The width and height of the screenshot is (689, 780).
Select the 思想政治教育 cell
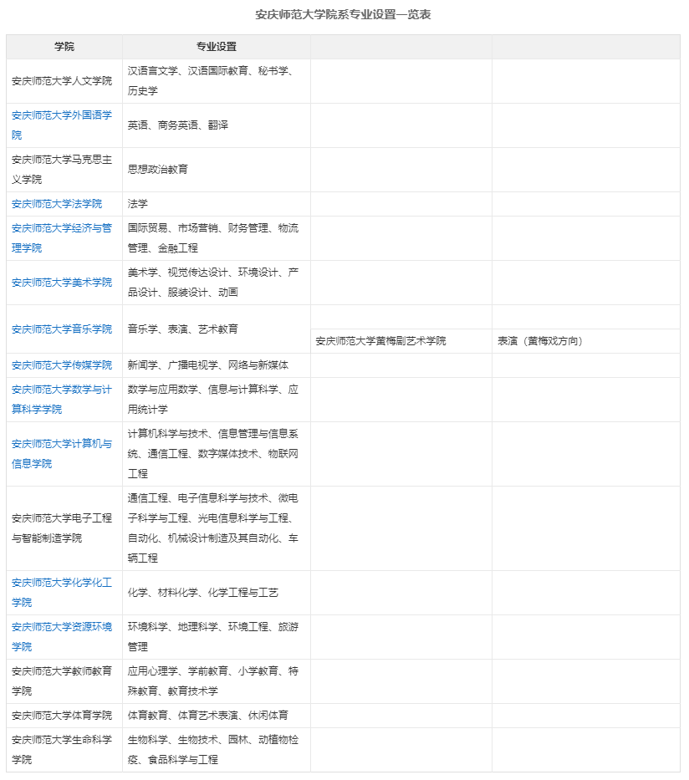[x=217, y=170]
